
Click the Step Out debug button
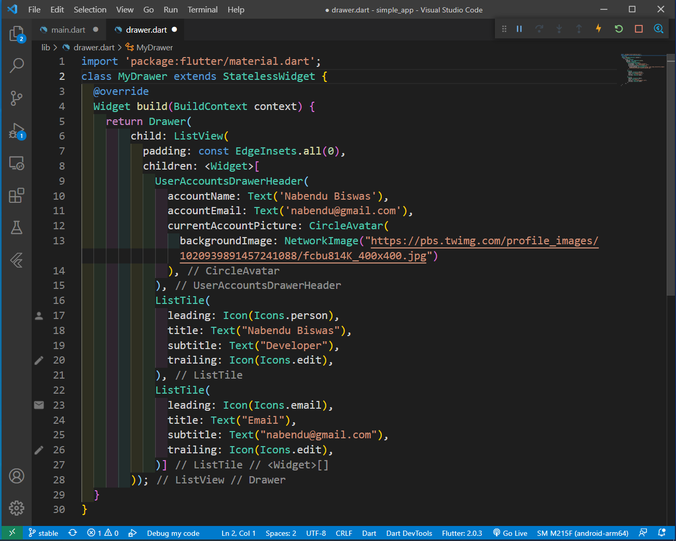tap(579, 29)
